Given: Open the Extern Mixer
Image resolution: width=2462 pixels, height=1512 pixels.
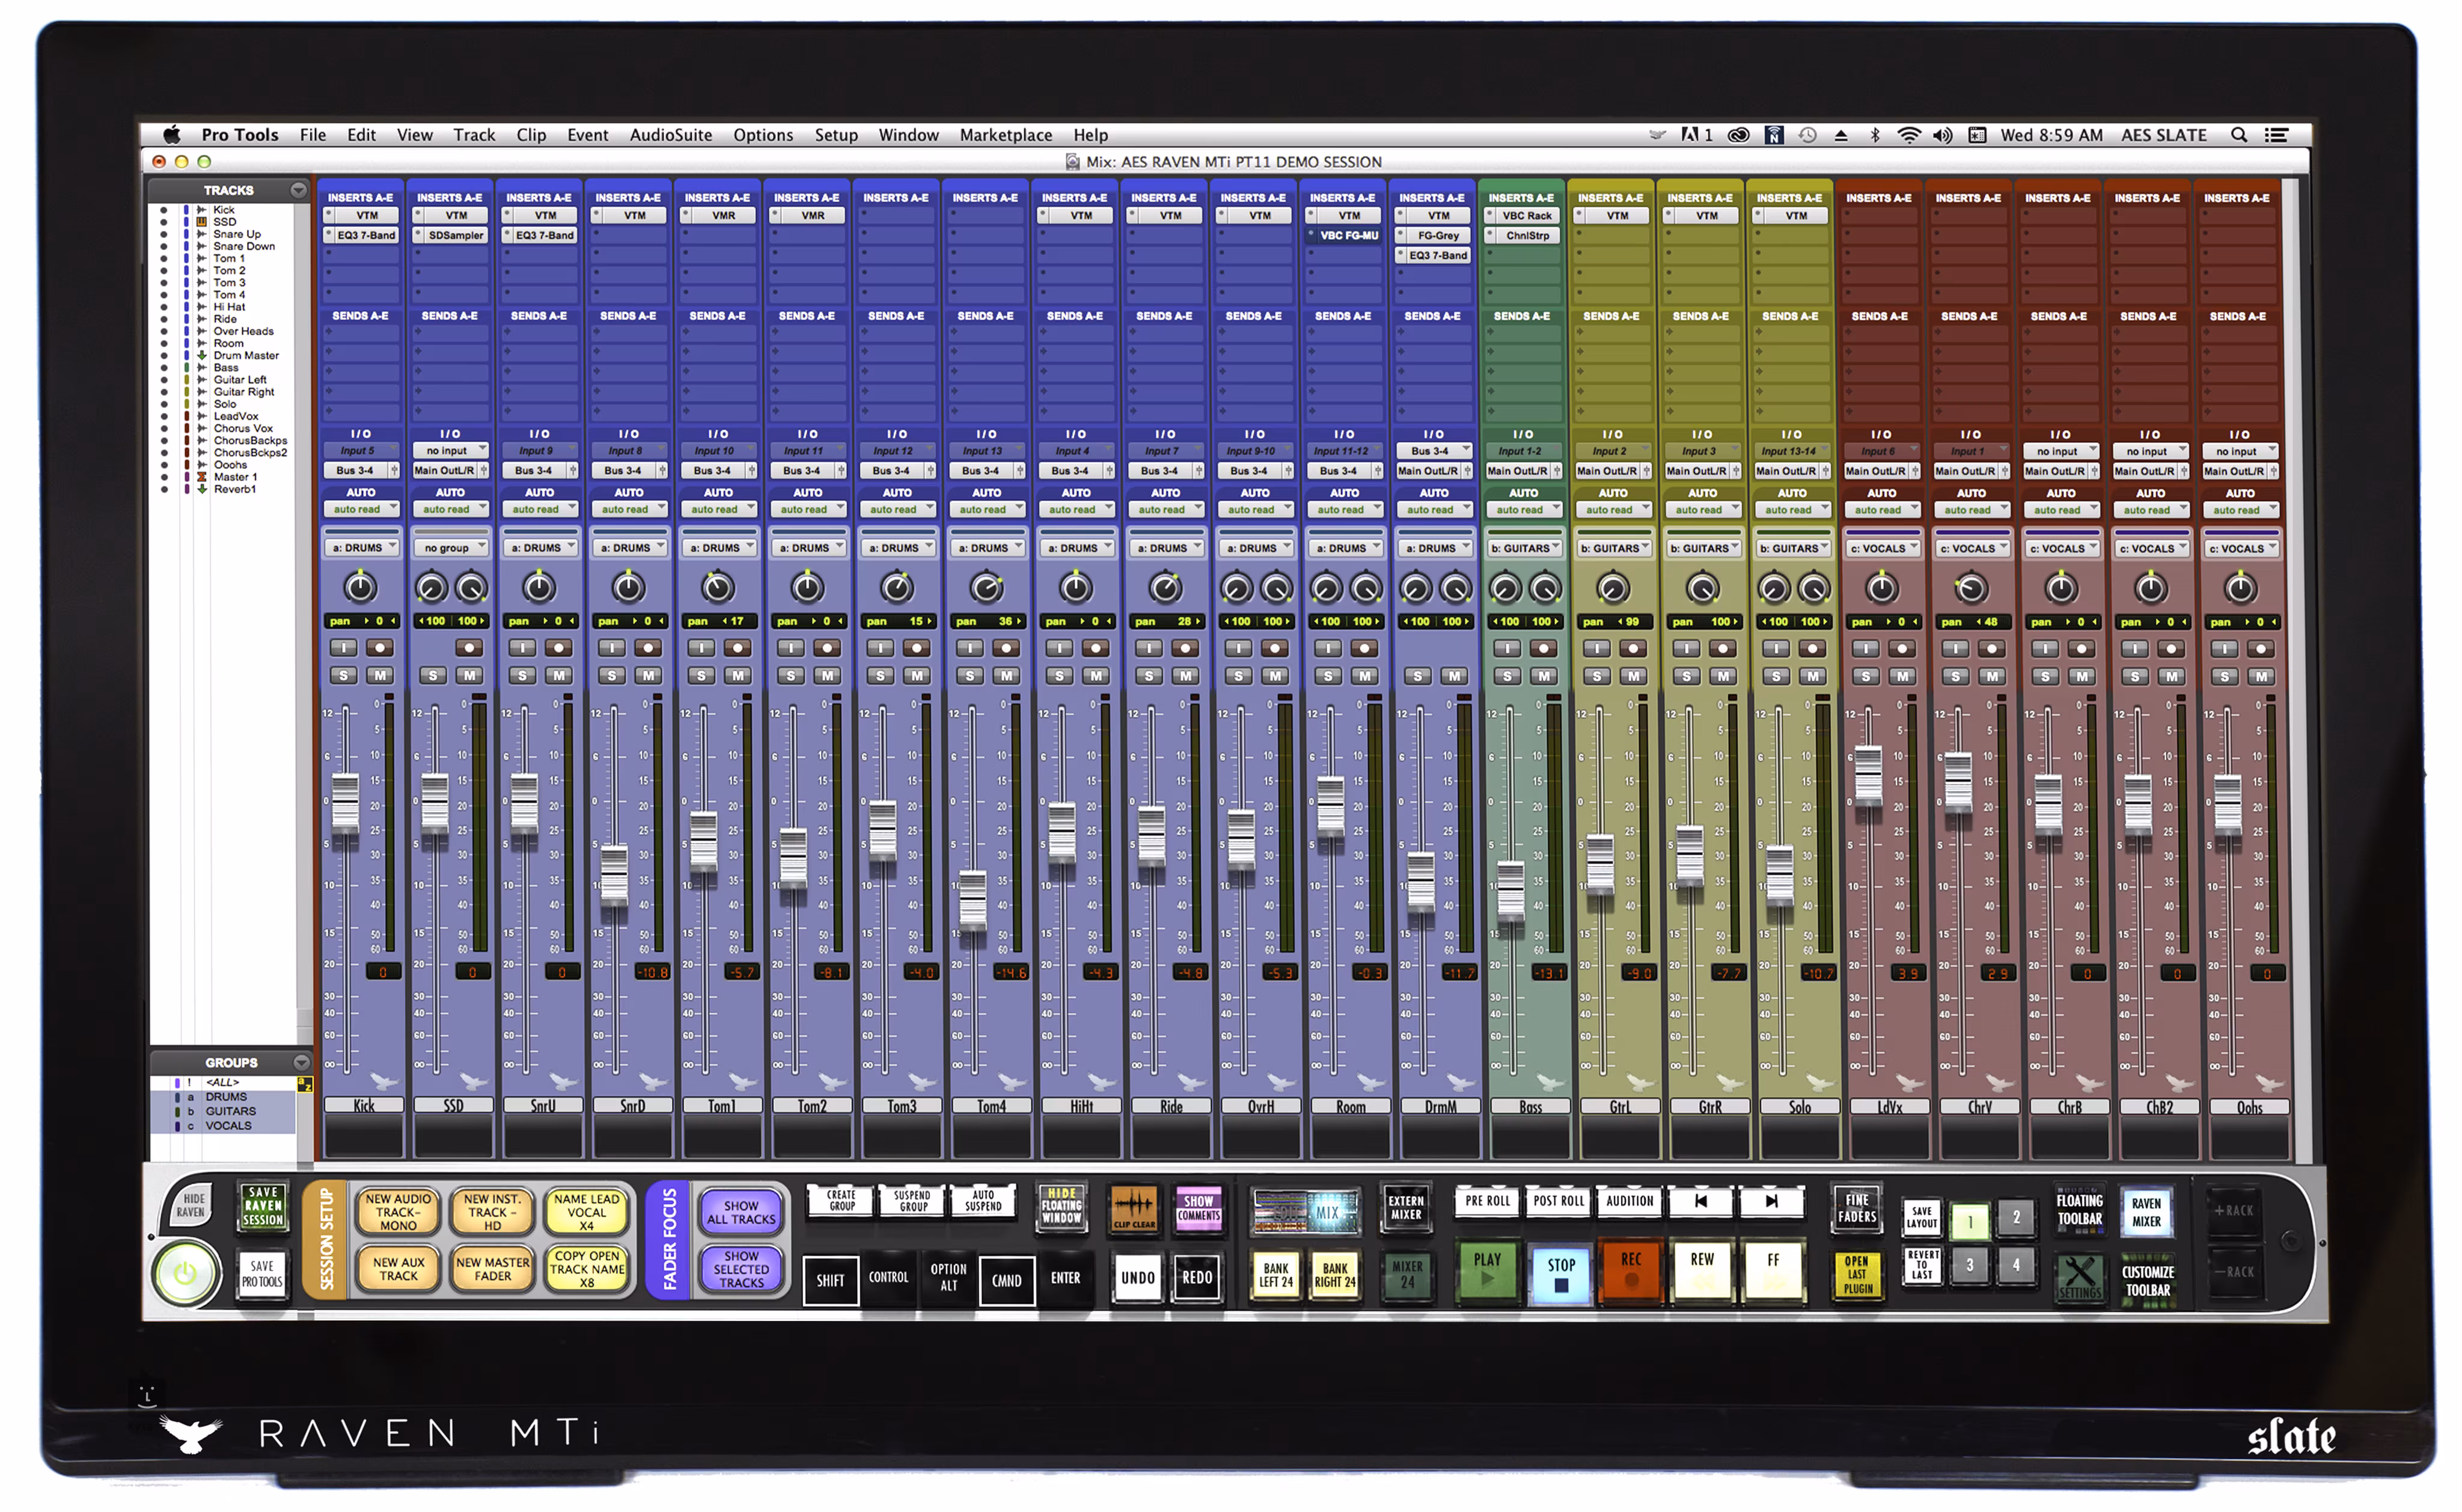Looking at the screenshot, I should coord(1406,1207).
